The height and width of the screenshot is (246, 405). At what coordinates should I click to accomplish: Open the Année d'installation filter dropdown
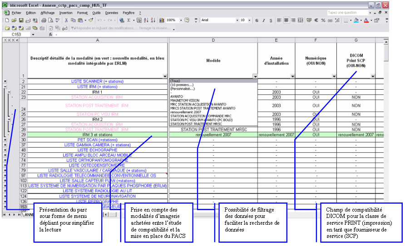292,76
